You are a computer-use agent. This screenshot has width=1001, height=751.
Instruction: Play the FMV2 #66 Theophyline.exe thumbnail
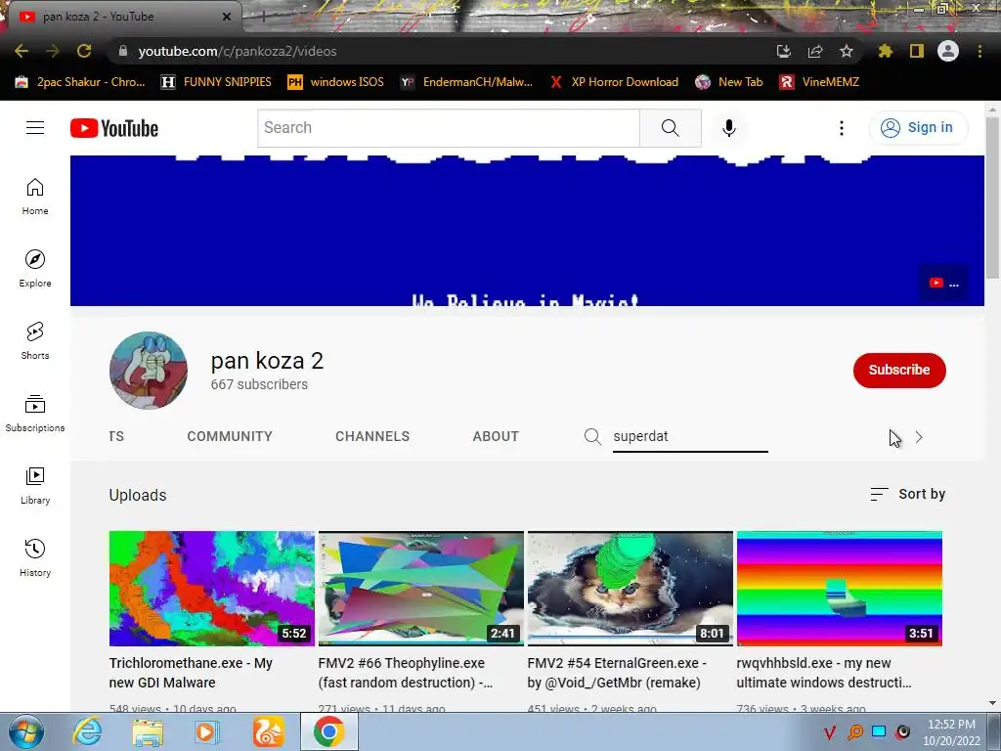click(x=421, y=589)
